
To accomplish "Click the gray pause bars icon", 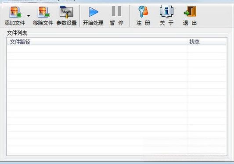I will [x=116, y=11].
